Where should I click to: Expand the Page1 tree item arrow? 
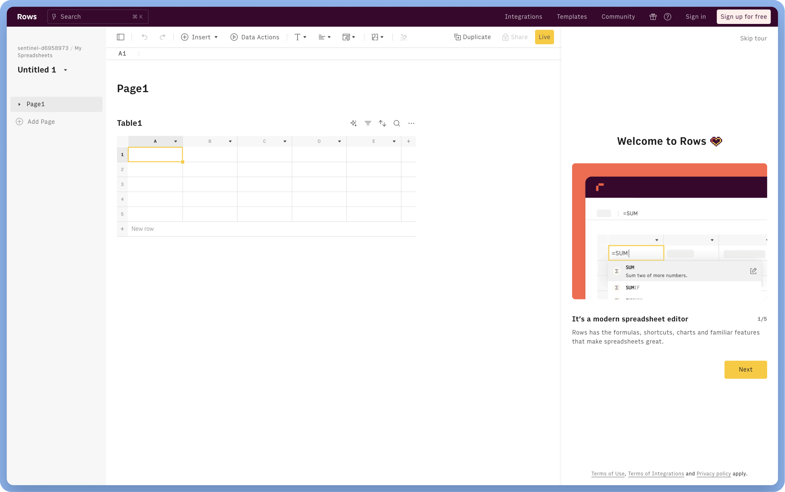coord(20,104)
